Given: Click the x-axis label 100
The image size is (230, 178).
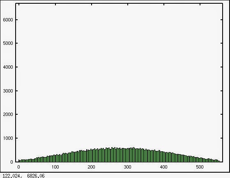Looking at the screenshot, I should coord(55,167).
